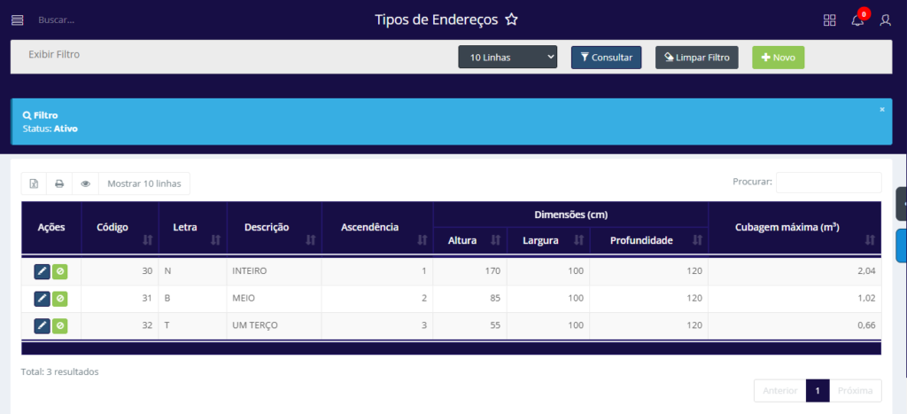This screenshot has height=414, width=907.
Task: Deactivate the INTEIRO address type
Action: coord(59,271)
